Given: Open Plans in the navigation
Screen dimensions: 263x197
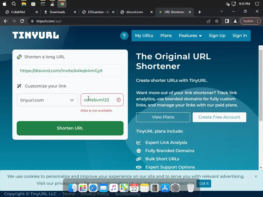Looking at the screenshot, I should pos(166,35).
